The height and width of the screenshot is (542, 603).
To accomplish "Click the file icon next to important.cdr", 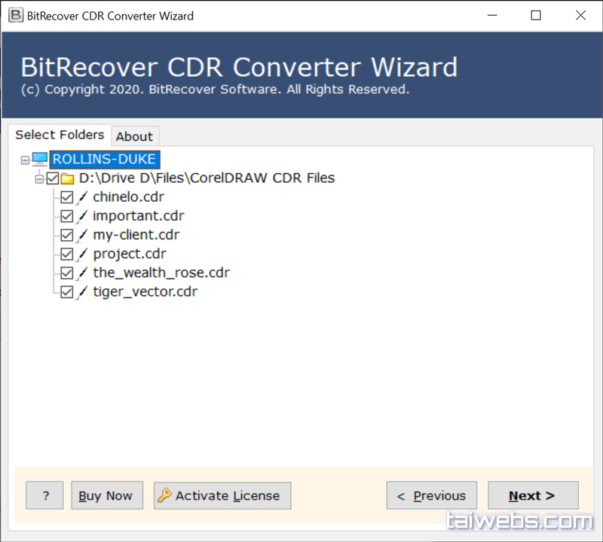I will click(81, 216).
